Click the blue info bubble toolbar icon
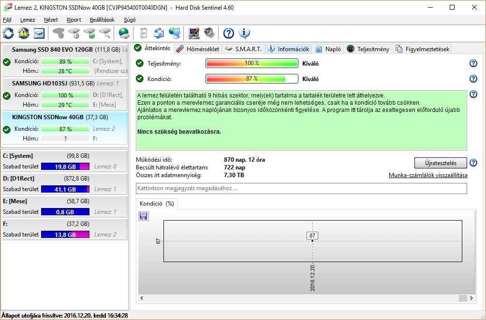Image resolution: width=486 pixels, height=320 pixels. point(244,33)
